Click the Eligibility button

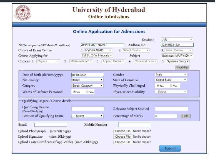pyautogui.click(x=182, y=67)
